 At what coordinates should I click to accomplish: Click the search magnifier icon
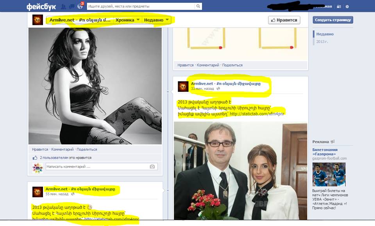point(198,6)
